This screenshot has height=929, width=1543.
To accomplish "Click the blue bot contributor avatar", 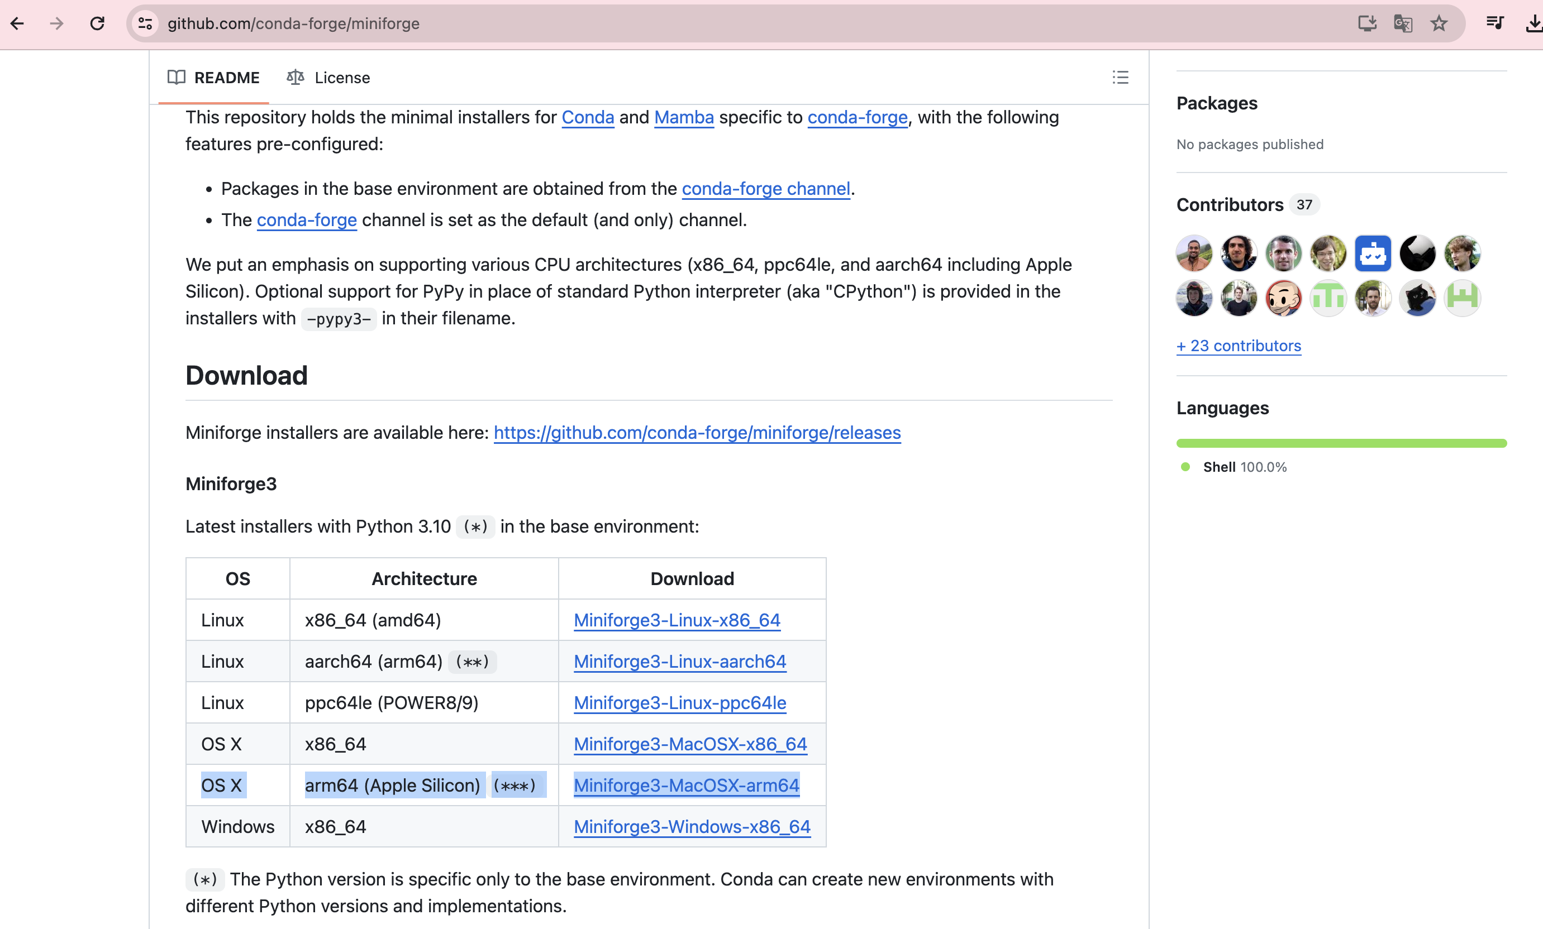I will click(1373, 253).
